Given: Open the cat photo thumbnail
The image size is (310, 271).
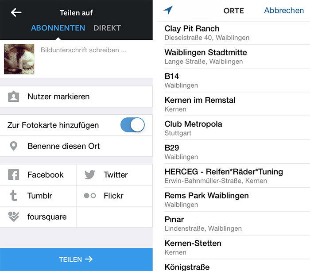Looking at the screenshot, I should [x=19, y=59].
